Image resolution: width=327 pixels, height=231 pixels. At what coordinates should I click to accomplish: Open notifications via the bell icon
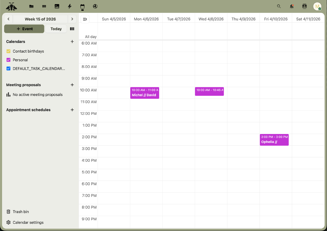[x=292, y=6]
